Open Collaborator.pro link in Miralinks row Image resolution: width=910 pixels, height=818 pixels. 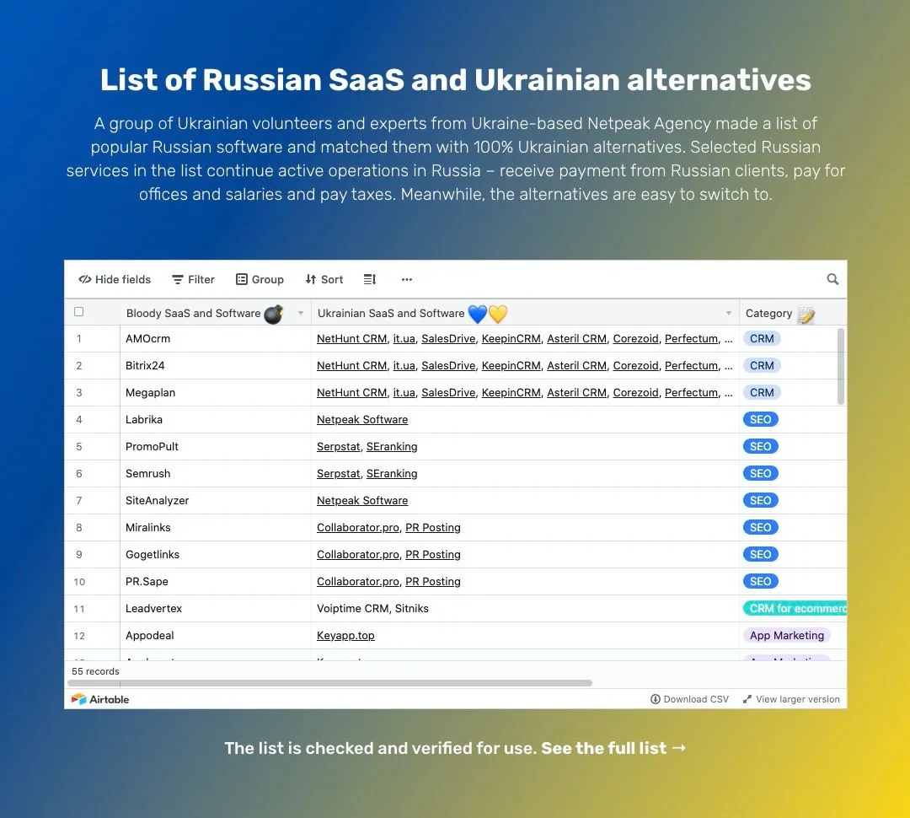coord(358,528)
